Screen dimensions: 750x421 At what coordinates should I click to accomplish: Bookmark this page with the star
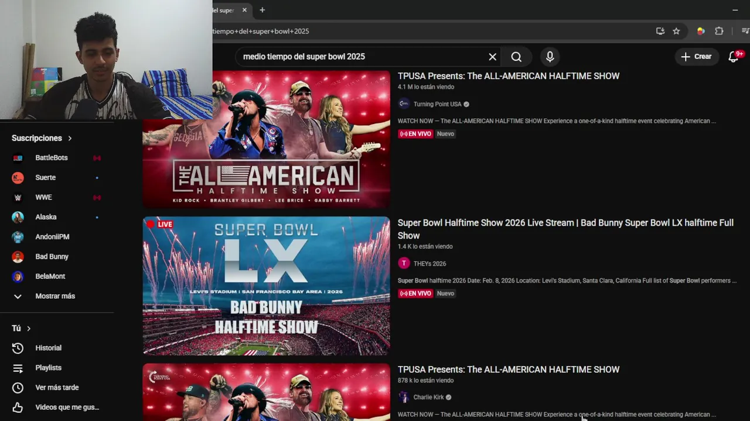676,31
